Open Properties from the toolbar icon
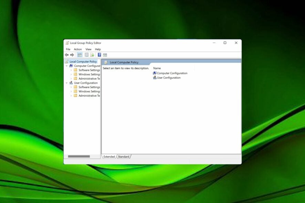 click(86, 55)
